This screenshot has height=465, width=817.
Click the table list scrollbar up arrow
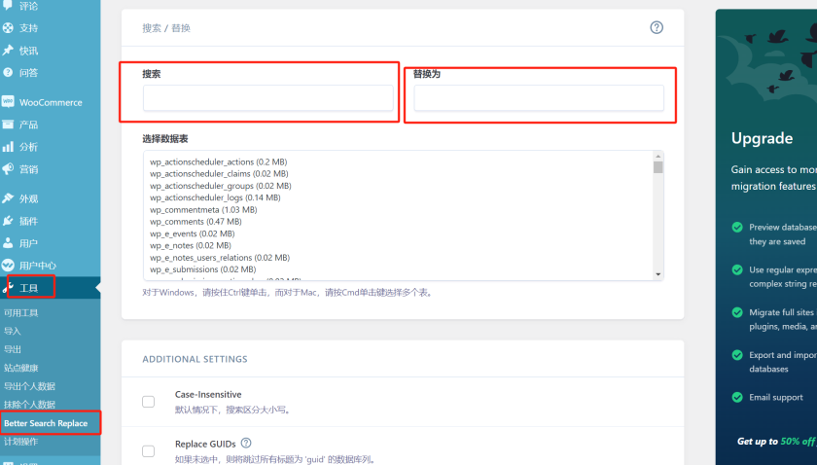pos(658,157)
